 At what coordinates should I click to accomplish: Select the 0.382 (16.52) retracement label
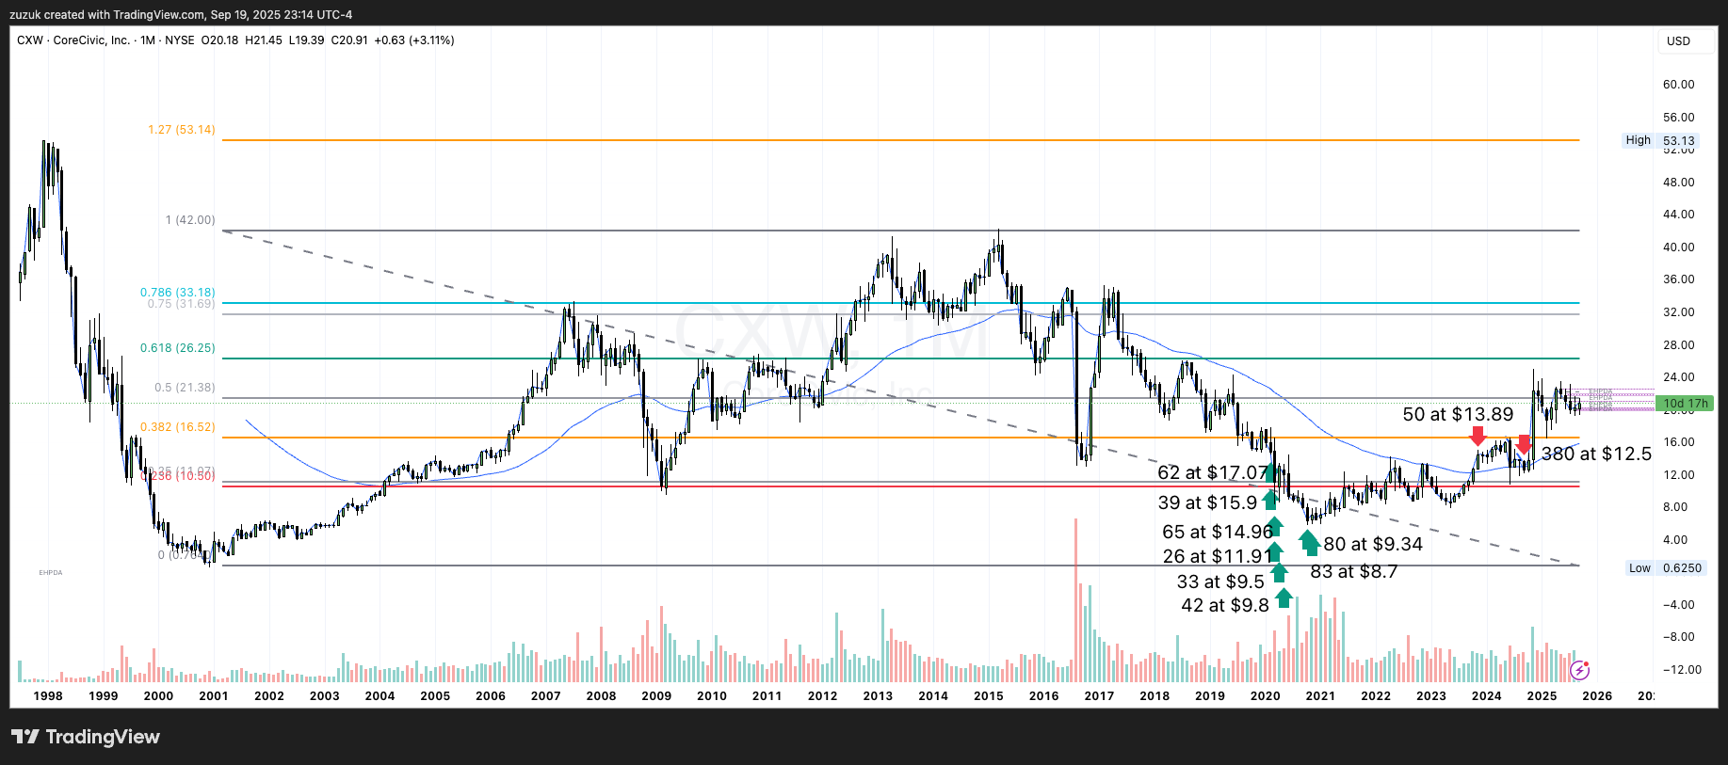177,427
